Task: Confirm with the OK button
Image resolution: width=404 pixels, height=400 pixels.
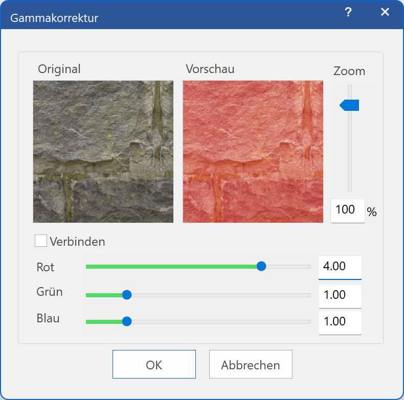Action: tap(154, 364)
